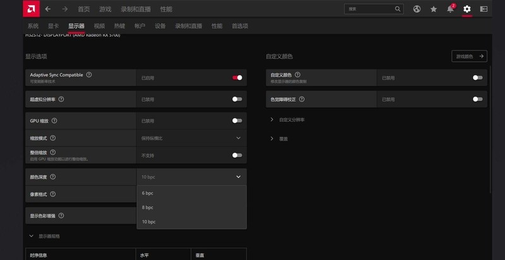Show help for 自定义颜色
The width and height of the screenshot is (505, 260).
297,74
